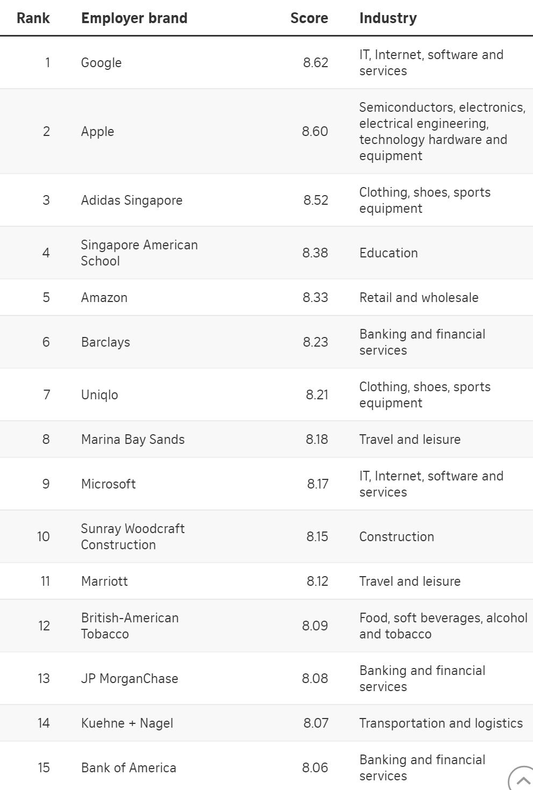Click the Industry column header
The image size is (533, 790).
tap(388, 18)
